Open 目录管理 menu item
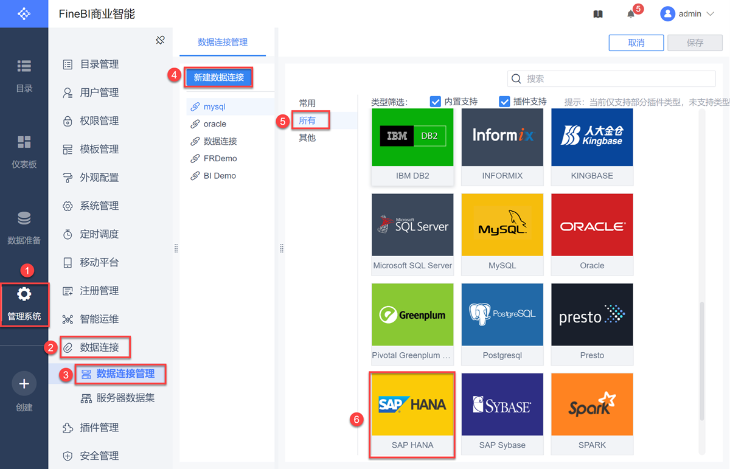 91,64
